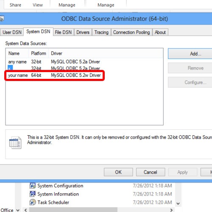The image size is (212, 212).
Task: Select Task Scheduler file name in Explorer
Action: click(53, 202)
